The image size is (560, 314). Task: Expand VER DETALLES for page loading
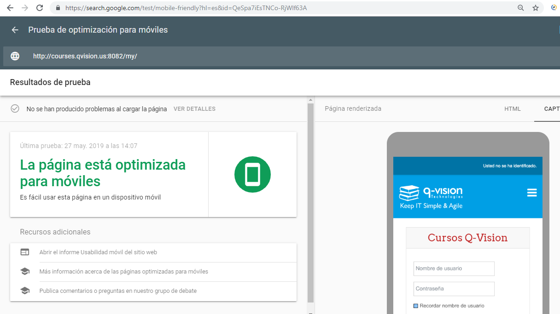194,109
